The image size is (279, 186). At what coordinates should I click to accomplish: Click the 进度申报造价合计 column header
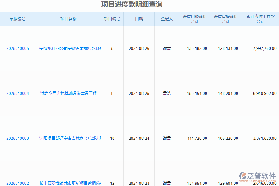[x=195, y=19]
